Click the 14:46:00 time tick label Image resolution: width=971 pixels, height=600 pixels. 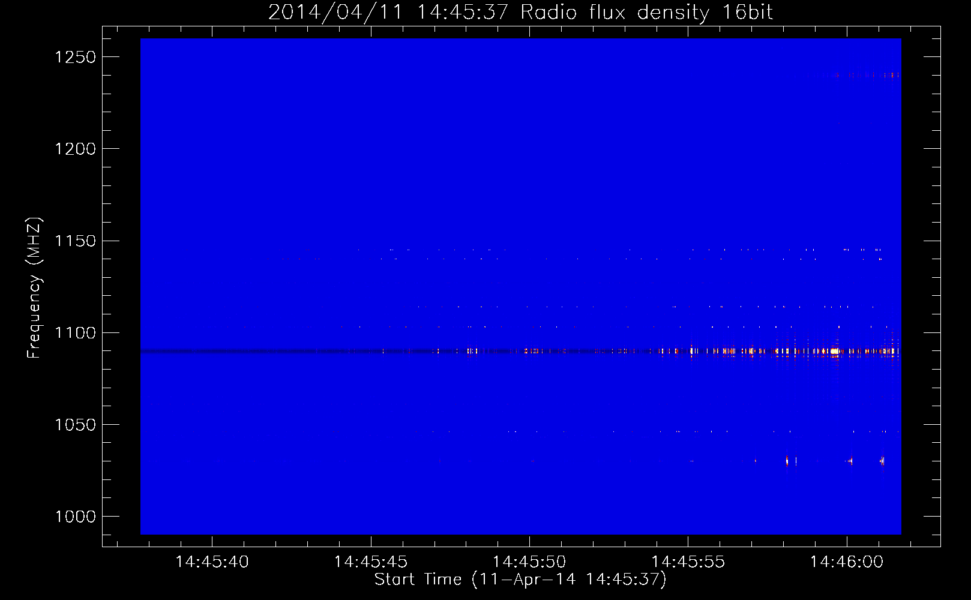[847, 562]
